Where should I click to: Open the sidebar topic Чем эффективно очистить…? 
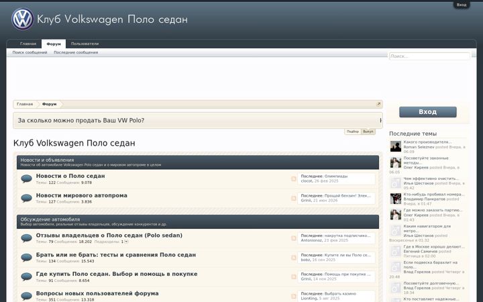click(x=431, y=179)
